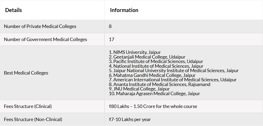Viewport: 263px width, 126px height.
Task: Select American International Institute of Medical Sciences
Action: 173,80
